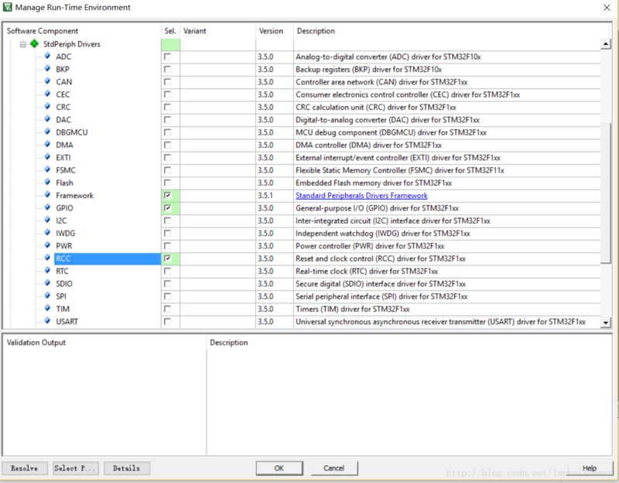The image size is (619, 483).
Task: Select the I2C tree item
Action: 61,221
